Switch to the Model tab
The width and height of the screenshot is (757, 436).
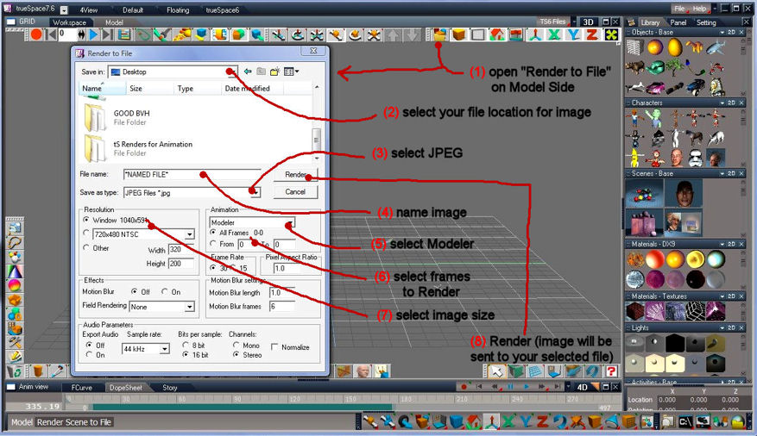114,22
